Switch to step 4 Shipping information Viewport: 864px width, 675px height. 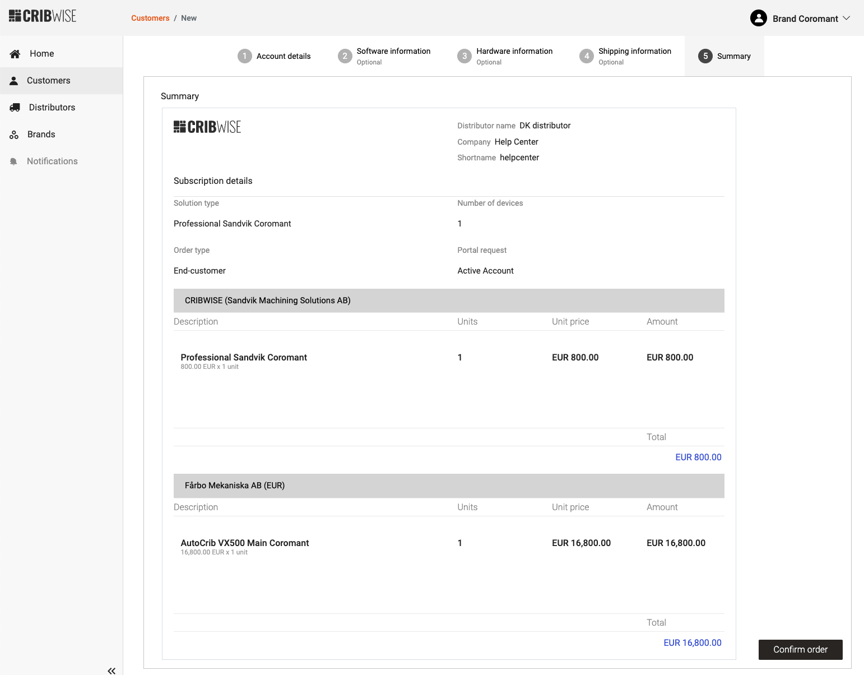[x=625, y=56]
